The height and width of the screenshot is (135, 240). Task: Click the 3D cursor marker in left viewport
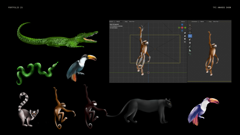(x=148, y=72)
